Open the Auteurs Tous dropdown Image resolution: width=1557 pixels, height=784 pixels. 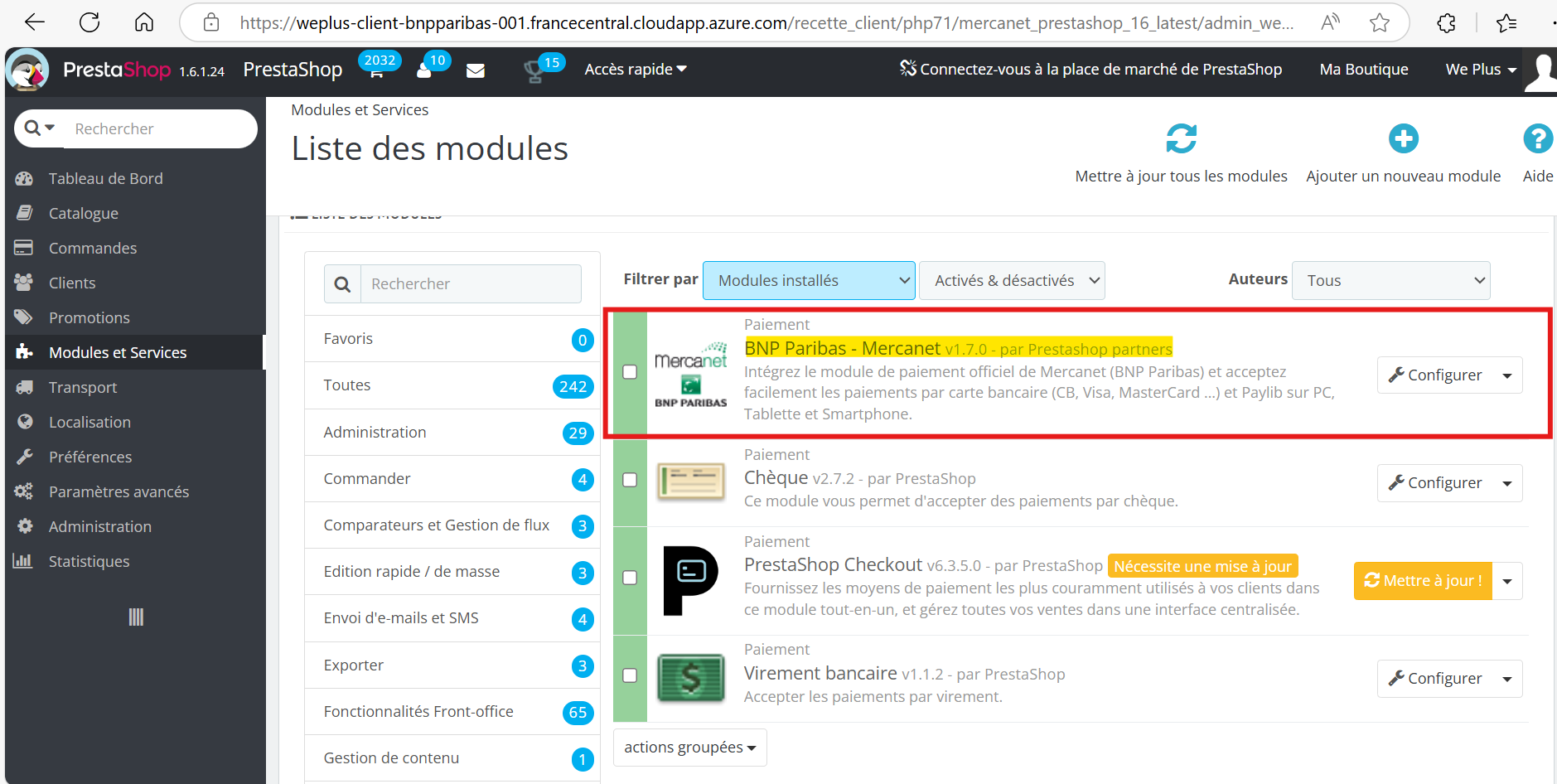click(1390, 280)
